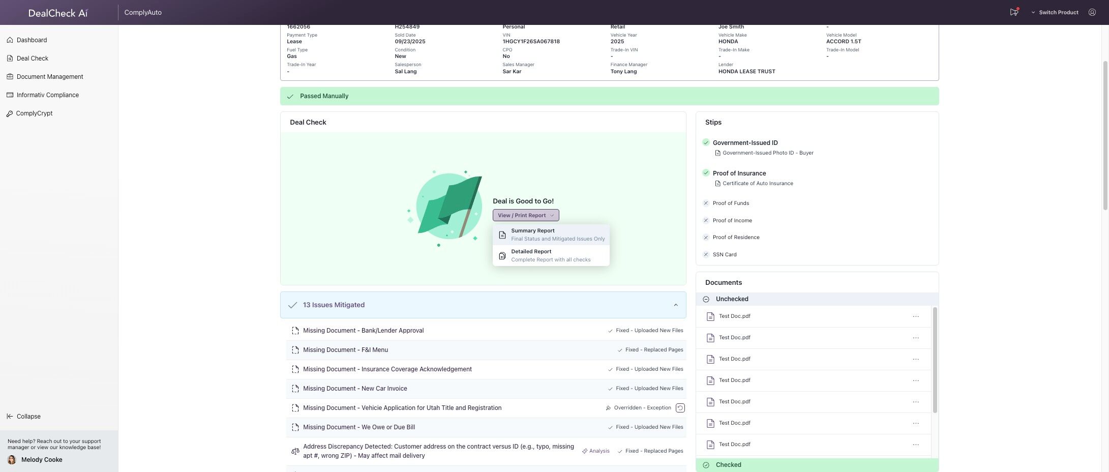1109x472 pixels.
Task: Open Document Management
Action: point(50,77)
